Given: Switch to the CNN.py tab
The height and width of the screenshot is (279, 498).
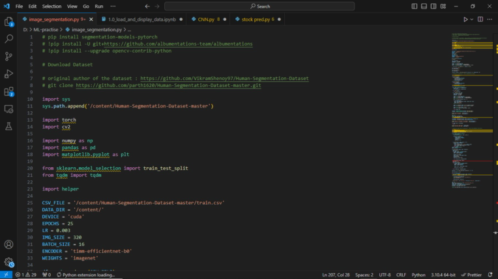Looking at the screenshot, I should (209, 20).
